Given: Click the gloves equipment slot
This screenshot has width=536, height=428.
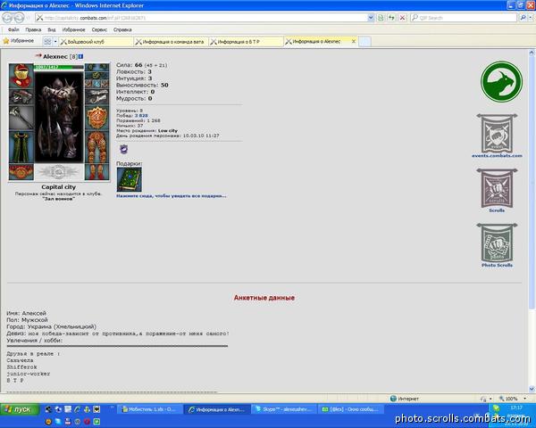Looking at the screenshot, I should point(97,97).
